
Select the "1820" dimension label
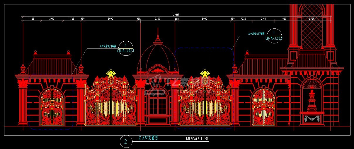284,19
